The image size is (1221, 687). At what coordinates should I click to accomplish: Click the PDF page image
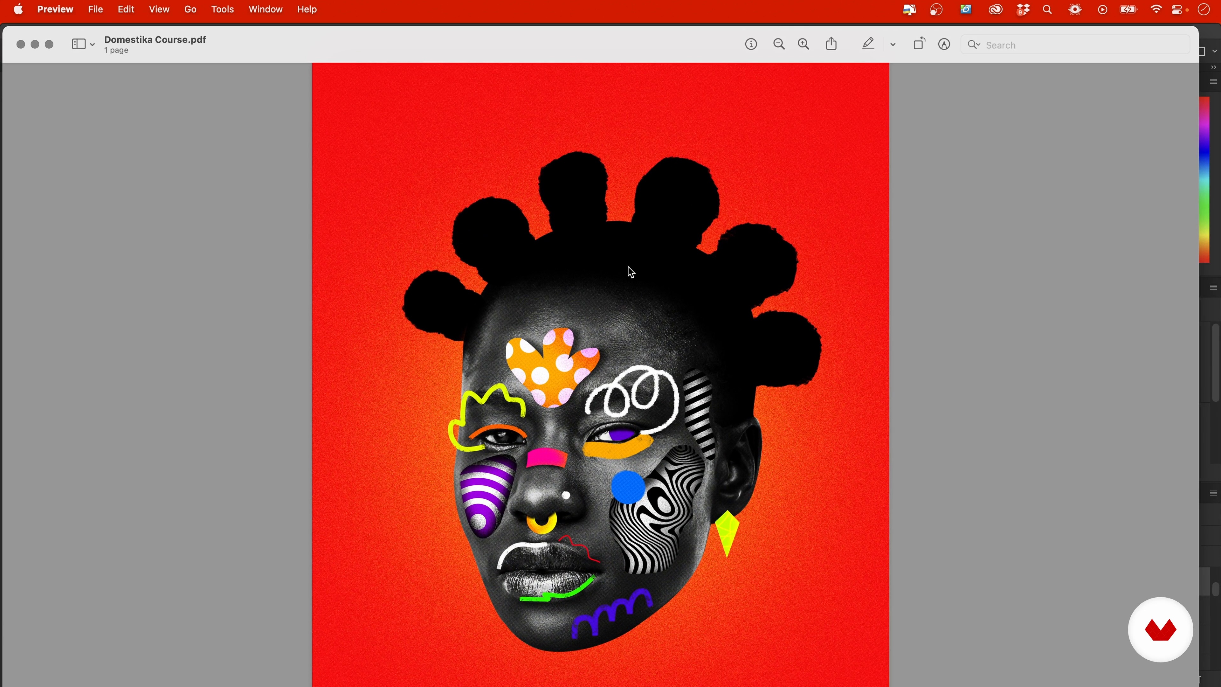[601, 375]
